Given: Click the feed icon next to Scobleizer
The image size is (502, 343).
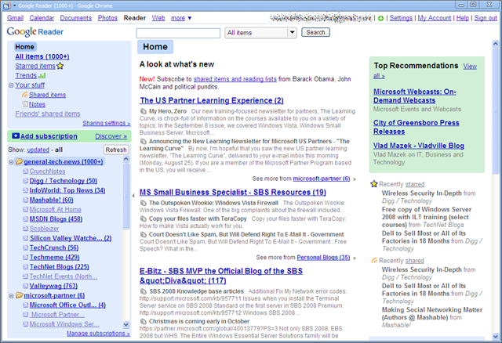Looking at the screenshot, I should coord(26,229).
